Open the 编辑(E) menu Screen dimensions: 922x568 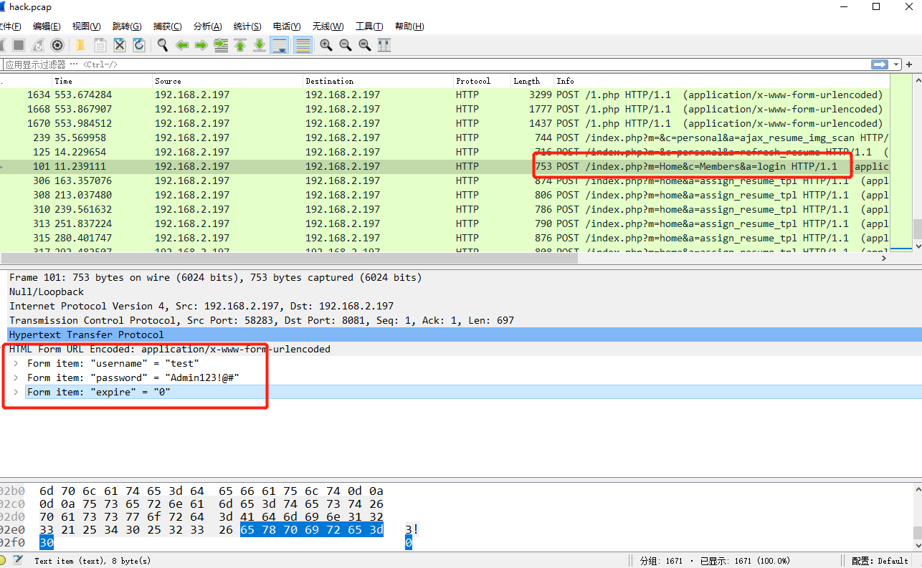(x=47, y=27)
